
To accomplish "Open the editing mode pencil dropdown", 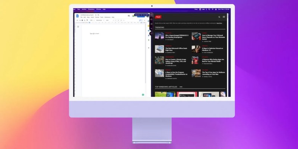I will point(141,20).
